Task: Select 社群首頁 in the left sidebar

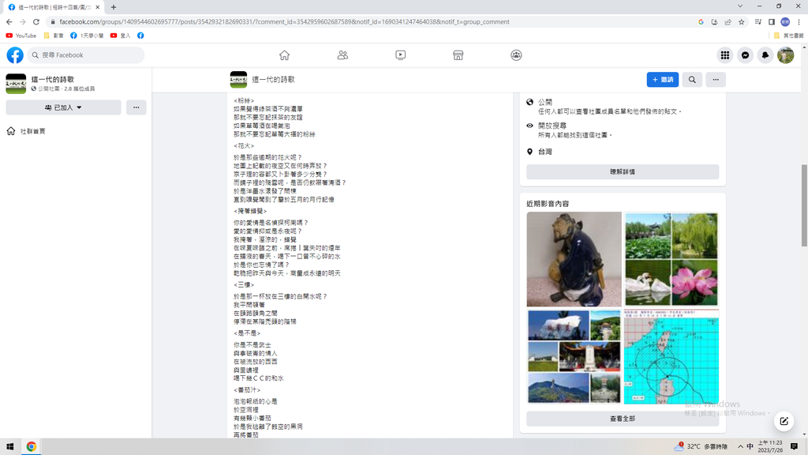Action: (x=32, y=131)
